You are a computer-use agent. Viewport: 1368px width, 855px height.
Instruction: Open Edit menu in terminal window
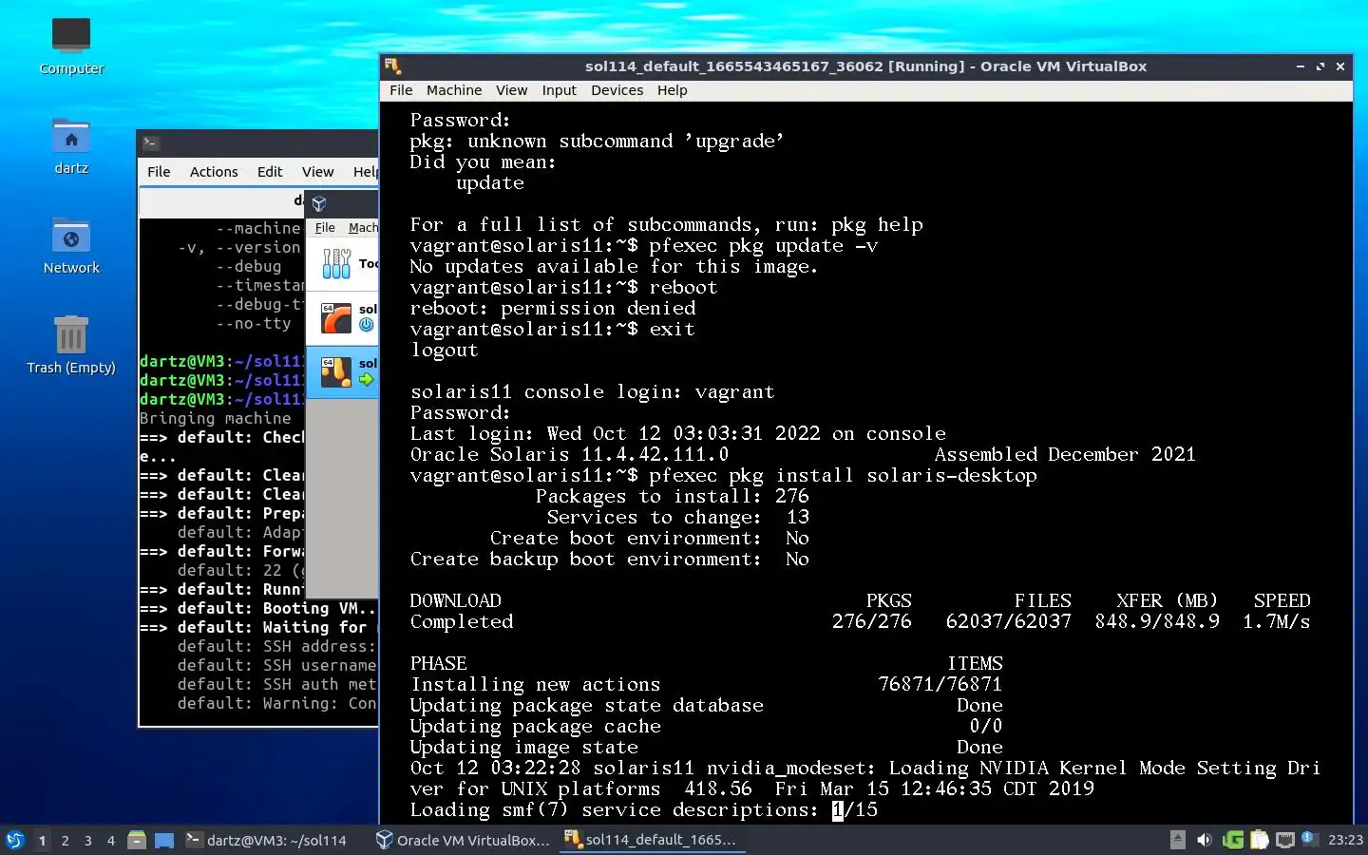pos(270,172)
